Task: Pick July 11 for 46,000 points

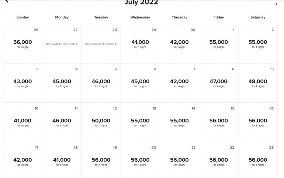Action: pyautogui.click(x=62, y=122)
